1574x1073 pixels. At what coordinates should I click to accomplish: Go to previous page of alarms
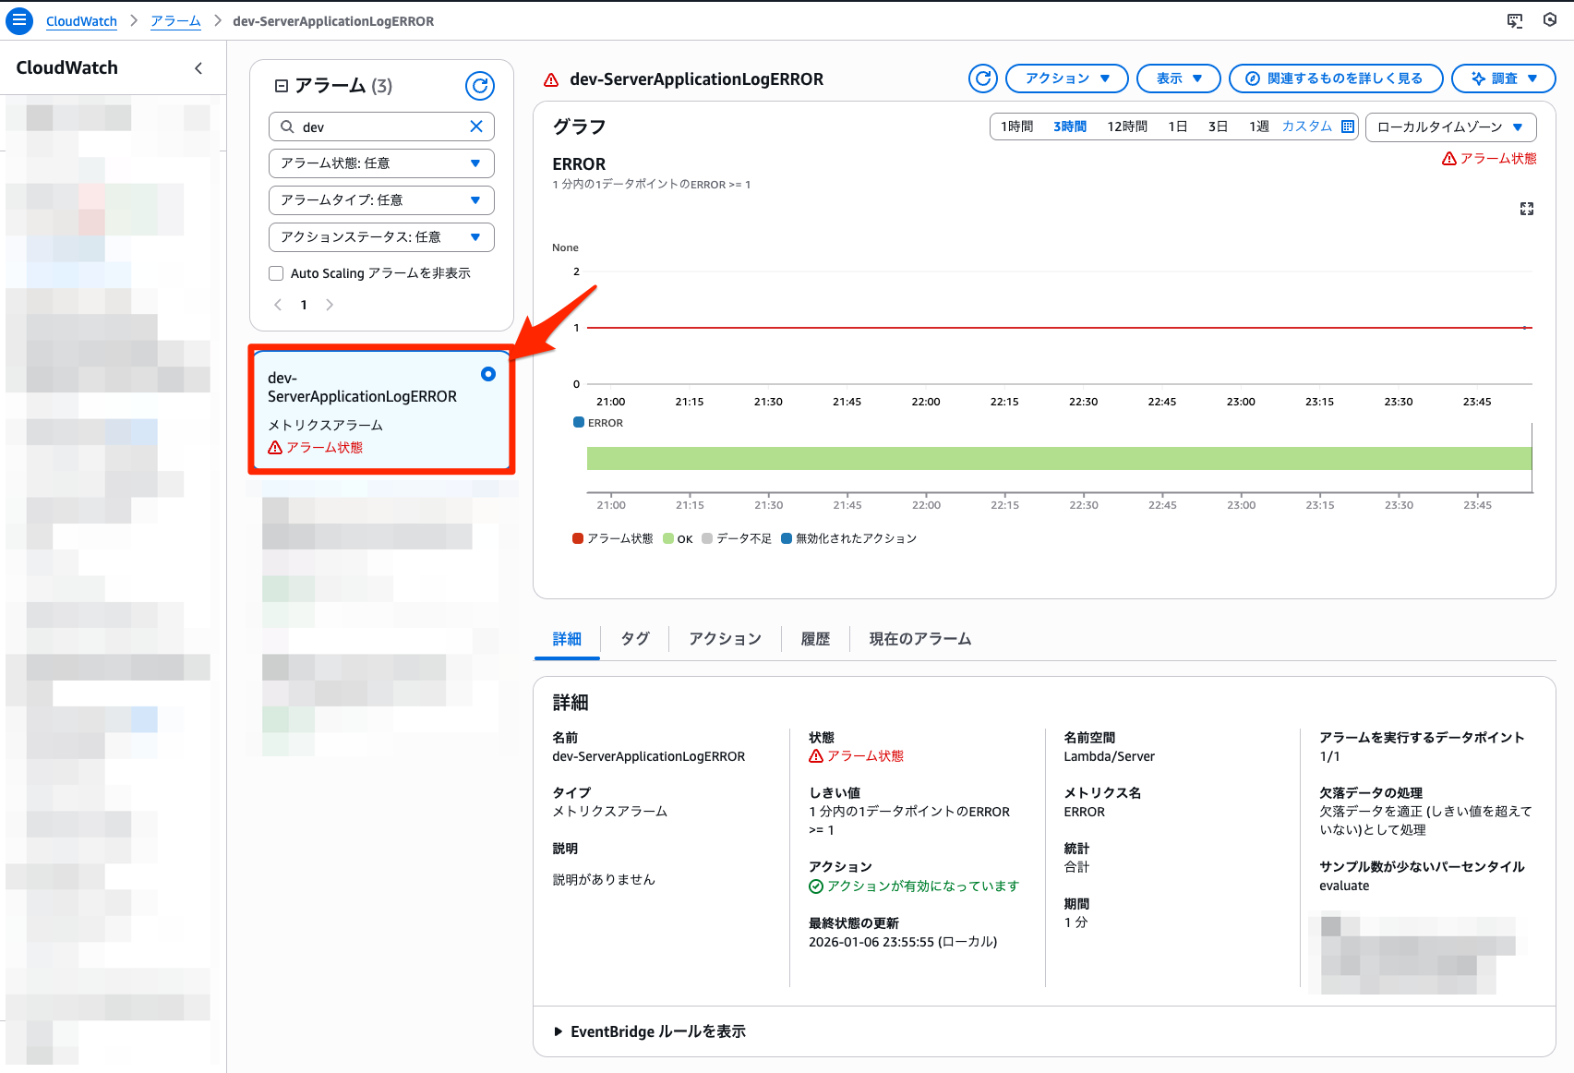278,305
